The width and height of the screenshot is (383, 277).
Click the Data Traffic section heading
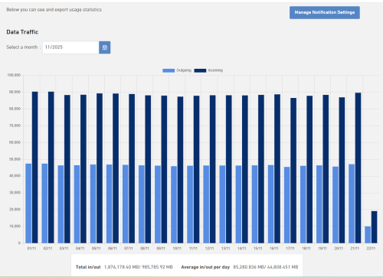point(22,32)
